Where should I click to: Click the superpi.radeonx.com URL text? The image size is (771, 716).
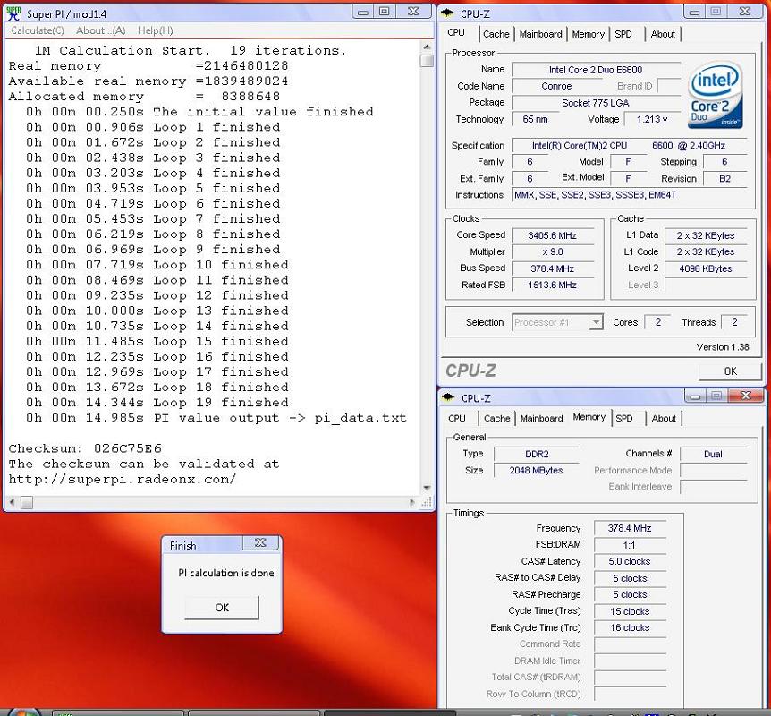[x=123, y=479]
